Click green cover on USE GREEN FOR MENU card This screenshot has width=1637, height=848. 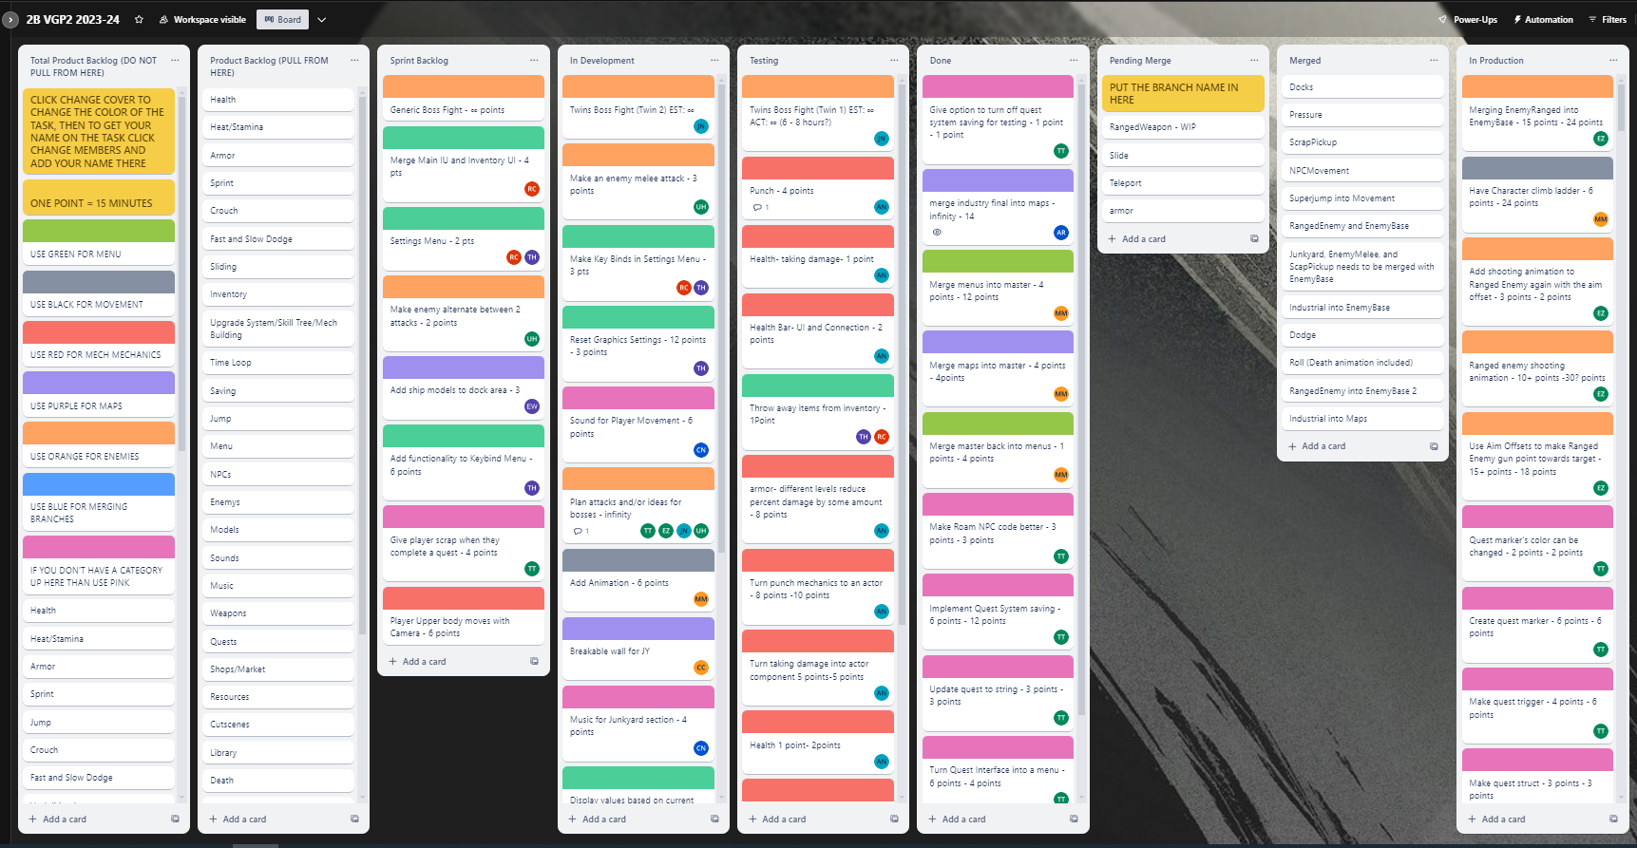(x=98, y=231)
